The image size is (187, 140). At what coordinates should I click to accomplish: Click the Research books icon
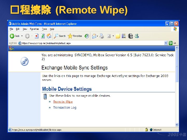(124, 36)
